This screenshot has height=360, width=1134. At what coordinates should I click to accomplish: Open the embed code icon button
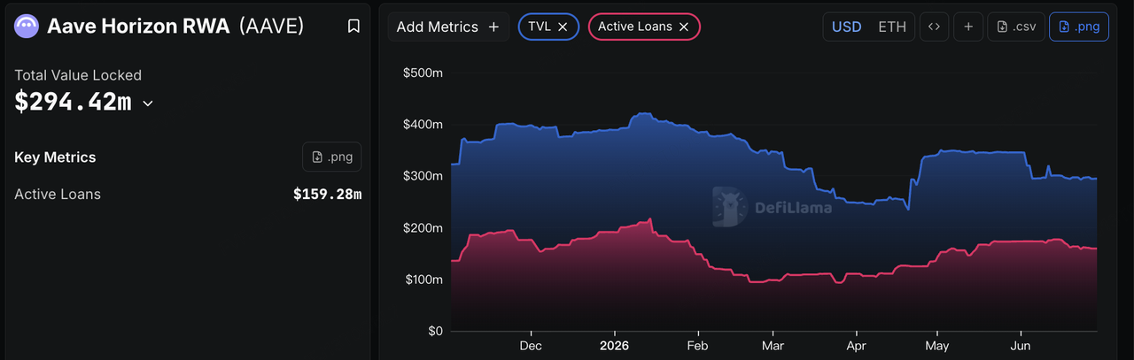click(x=934, y=27)
